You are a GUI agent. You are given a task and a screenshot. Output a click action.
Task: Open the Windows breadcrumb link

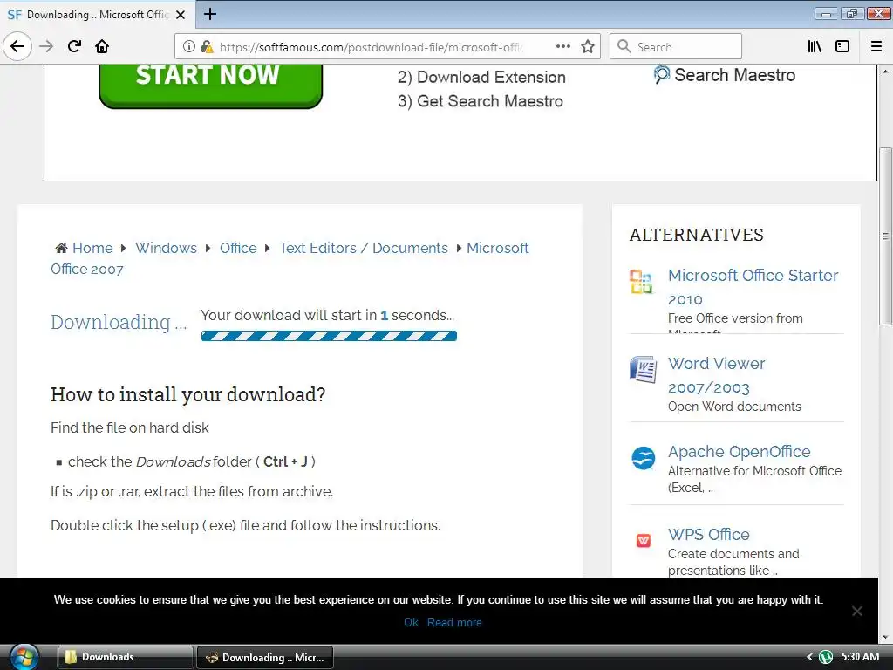click(x=166, y=248)
